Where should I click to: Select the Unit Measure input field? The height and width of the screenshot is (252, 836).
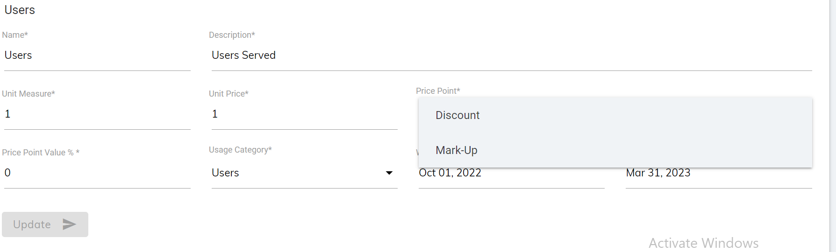(x=97, y=114)
